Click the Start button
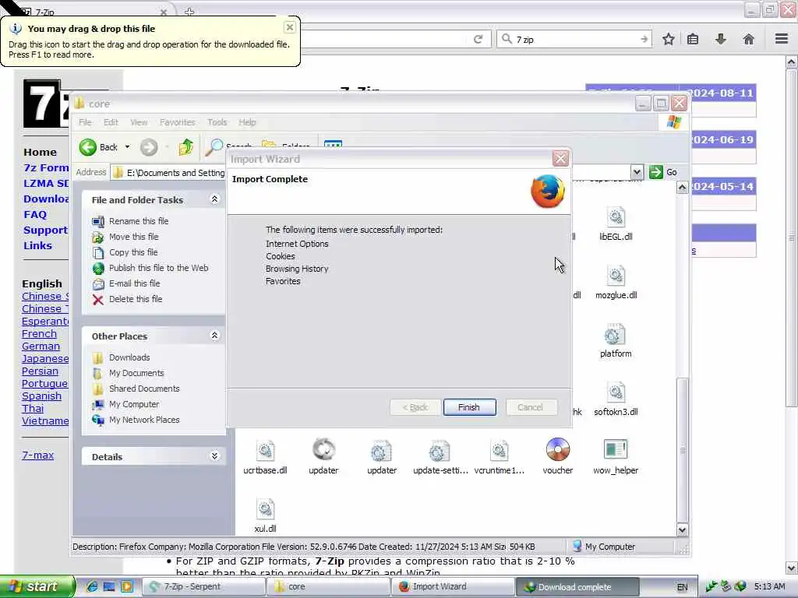 coord(37,587)
